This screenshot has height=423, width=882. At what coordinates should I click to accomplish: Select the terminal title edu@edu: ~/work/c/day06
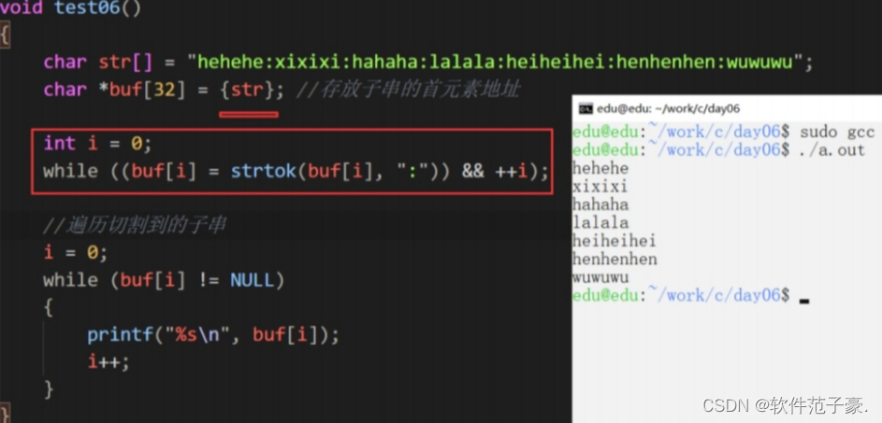(x=668, y=108)
